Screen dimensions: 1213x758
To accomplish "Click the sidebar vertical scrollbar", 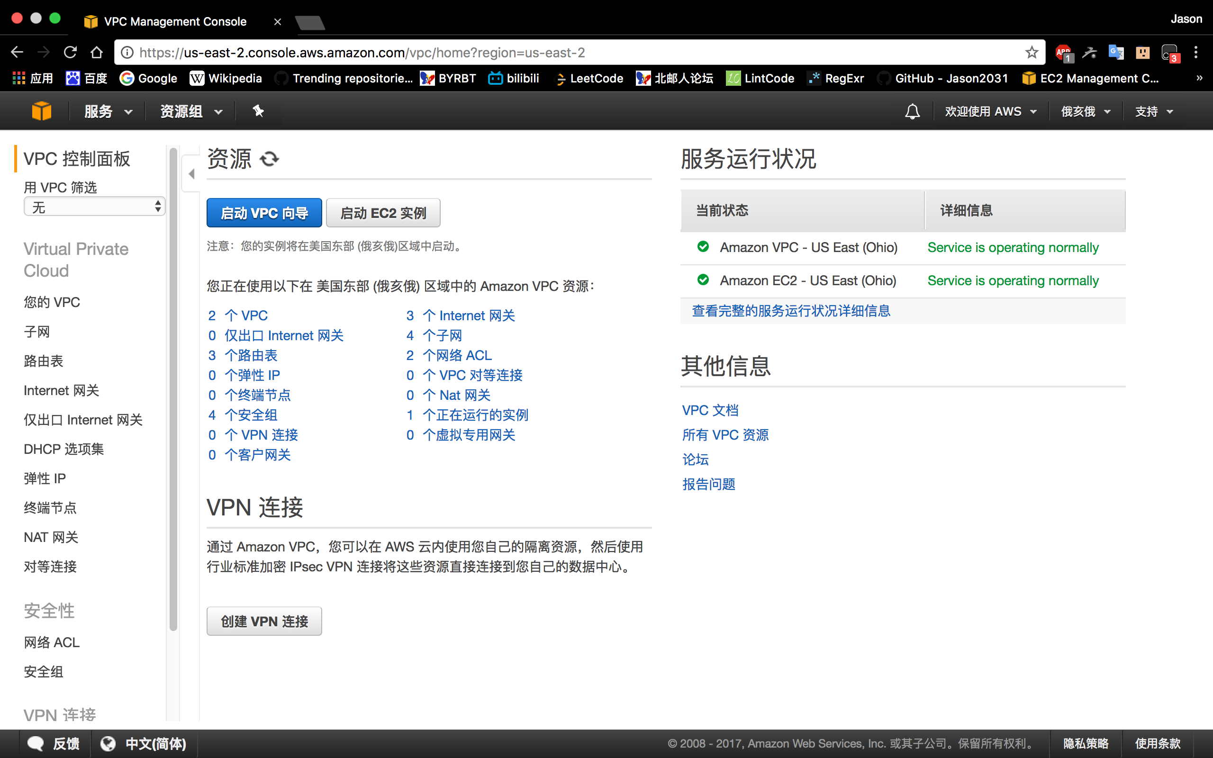I will pyautogui.click(x=173, y=388).
